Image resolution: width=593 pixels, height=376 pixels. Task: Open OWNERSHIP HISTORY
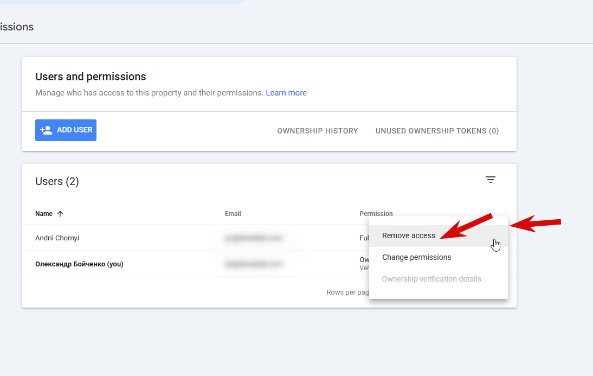click(317, 131)
